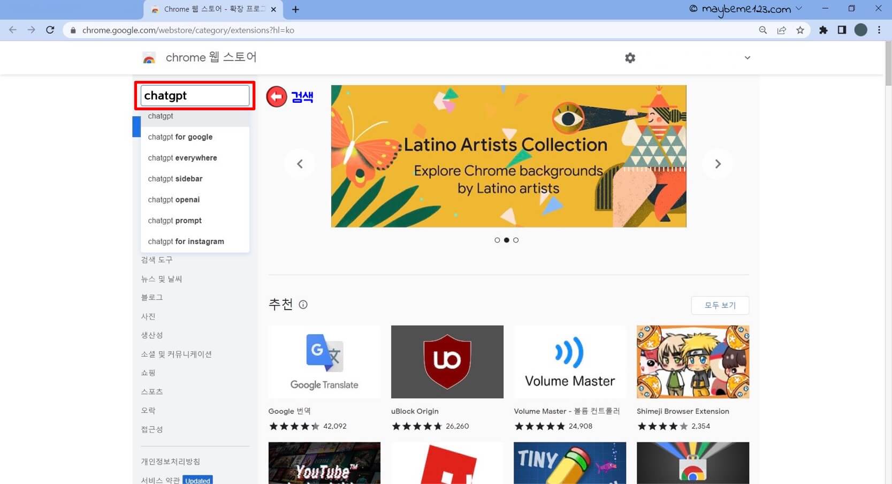The image size is (892, 484).
Task: Click the Chrome Web Store rainbow logo
Action: (x=149, y=58)
